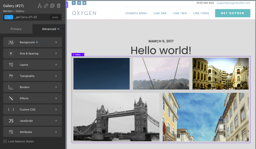Open the Twitter social icon in header
This screenshot has height=149, width=256.
(x=84, y=3)
